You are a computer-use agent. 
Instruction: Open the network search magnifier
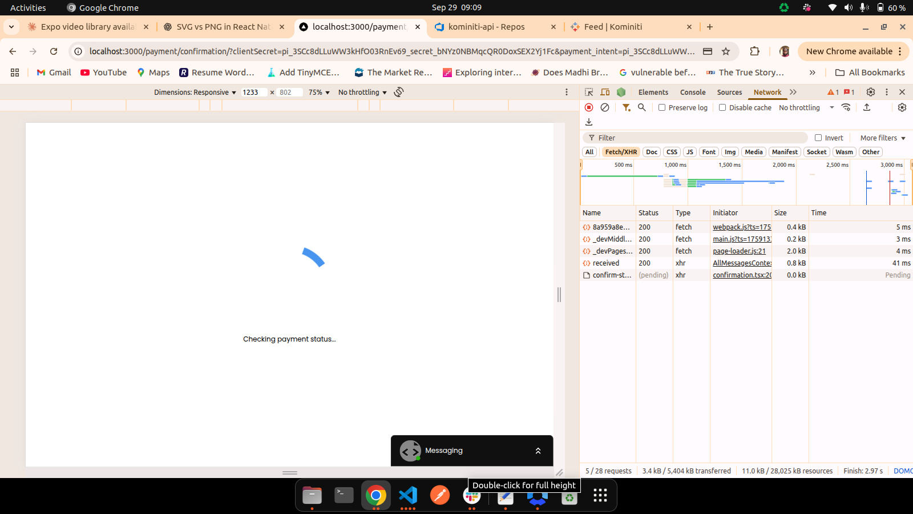(x=642, y=107)
